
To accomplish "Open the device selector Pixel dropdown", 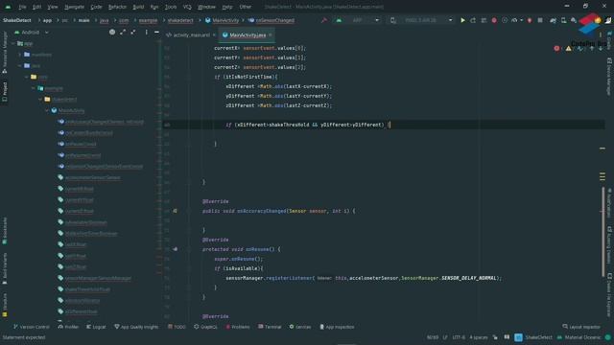I will (422, 20).
